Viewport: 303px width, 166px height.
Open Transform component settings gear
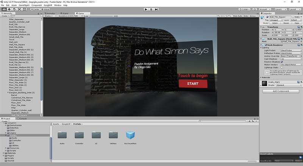click(301, 27)
